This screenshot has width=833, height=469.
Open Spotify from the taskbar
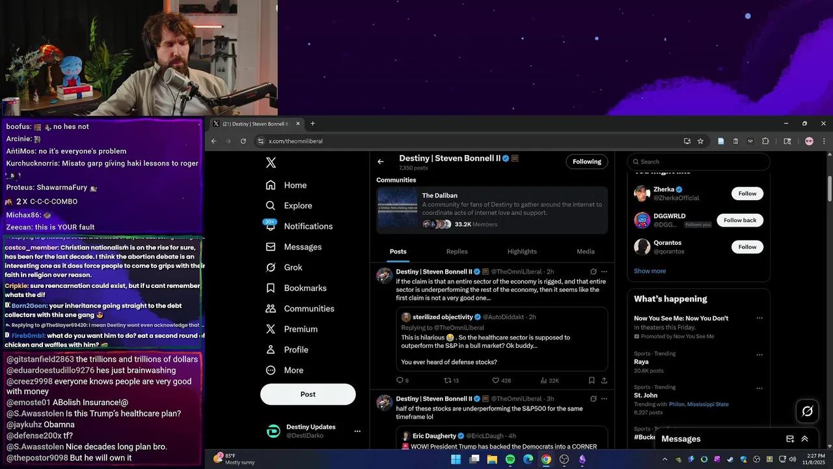(x=510, y=459)
